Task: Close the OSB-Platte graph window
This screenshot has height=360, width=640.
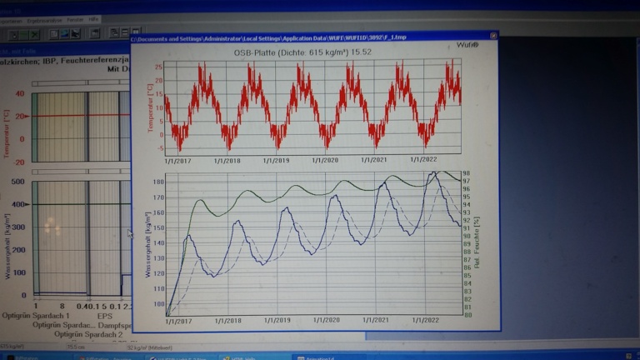Action: click(492, 36)
